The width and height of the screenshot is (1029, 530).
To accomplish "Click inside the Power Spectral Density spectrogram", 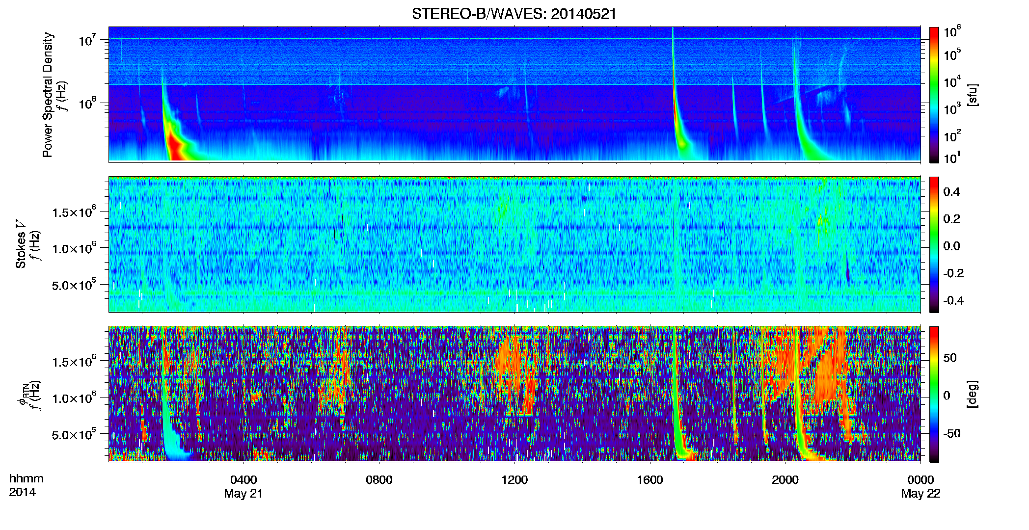I will (x=514, y=94).
